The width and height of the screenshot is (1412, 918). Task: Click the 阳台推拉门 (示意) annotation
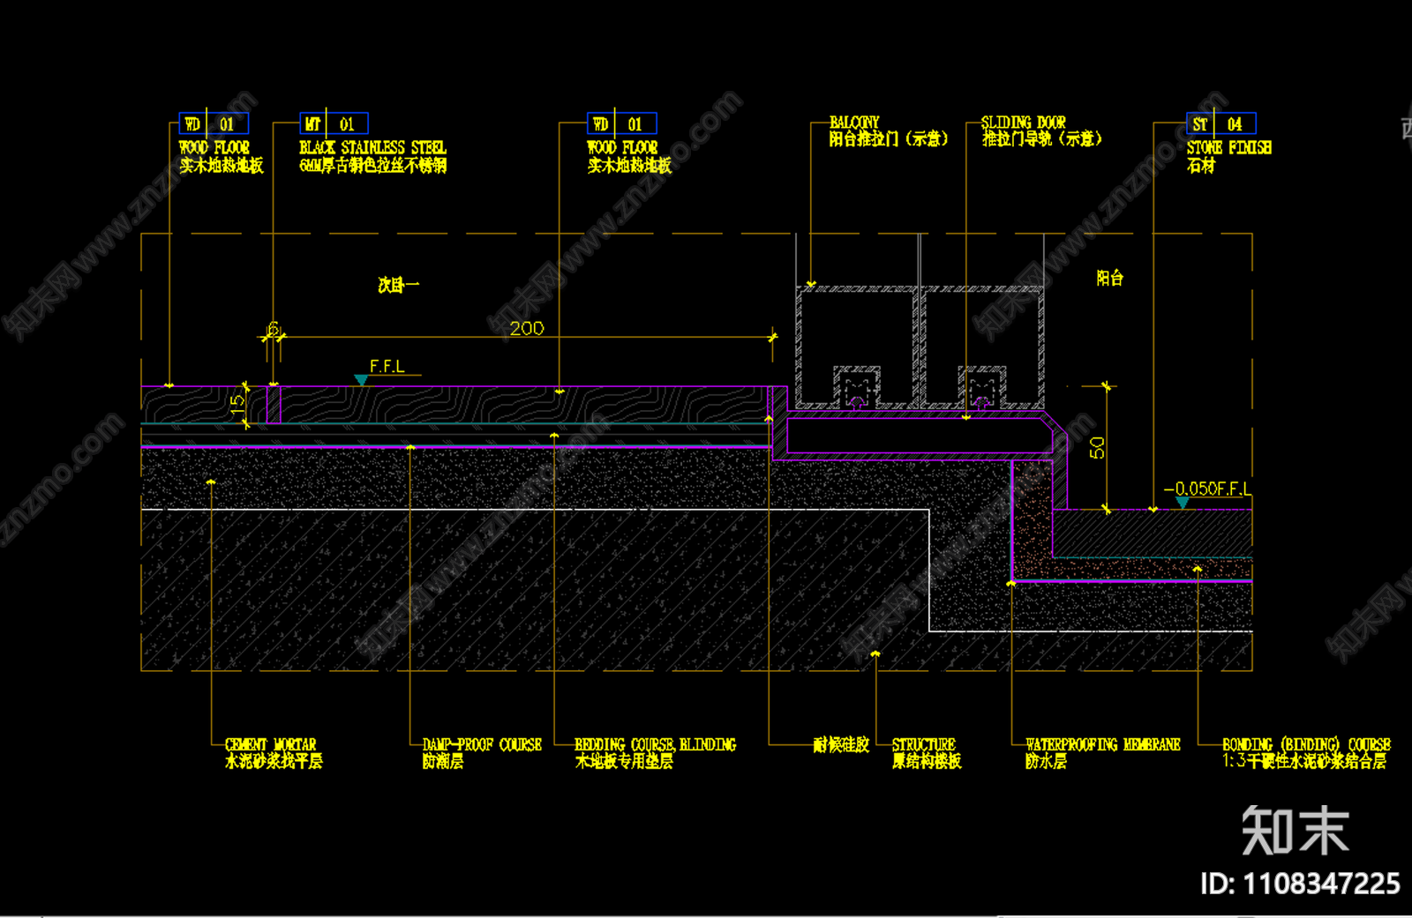click(x=889, y=138)
